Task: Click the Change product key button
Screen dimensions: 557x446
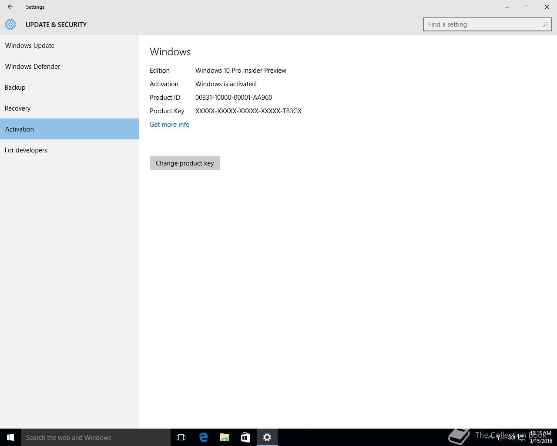Action: click(x=185, y=163)
